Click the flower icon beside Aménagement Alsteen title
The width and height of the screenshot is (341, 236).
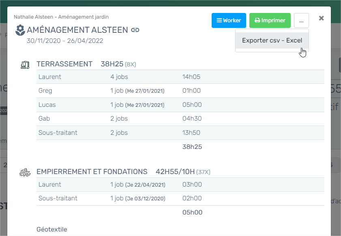(x=20, y=30)
